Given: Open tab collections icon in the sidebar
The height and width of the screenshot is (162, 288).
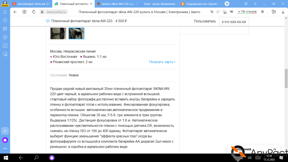Looking at the screenshot, I should [5, 29].
